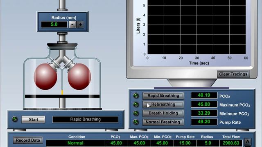This screenshot has height=147, width=262.
Task: Click the recorded Radius cell 5.0
Action: pos(208,143)
